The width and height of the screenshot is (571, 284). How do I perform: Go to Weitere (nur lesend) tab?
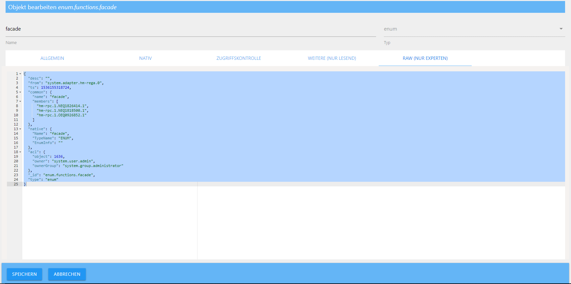click(332, 58)
